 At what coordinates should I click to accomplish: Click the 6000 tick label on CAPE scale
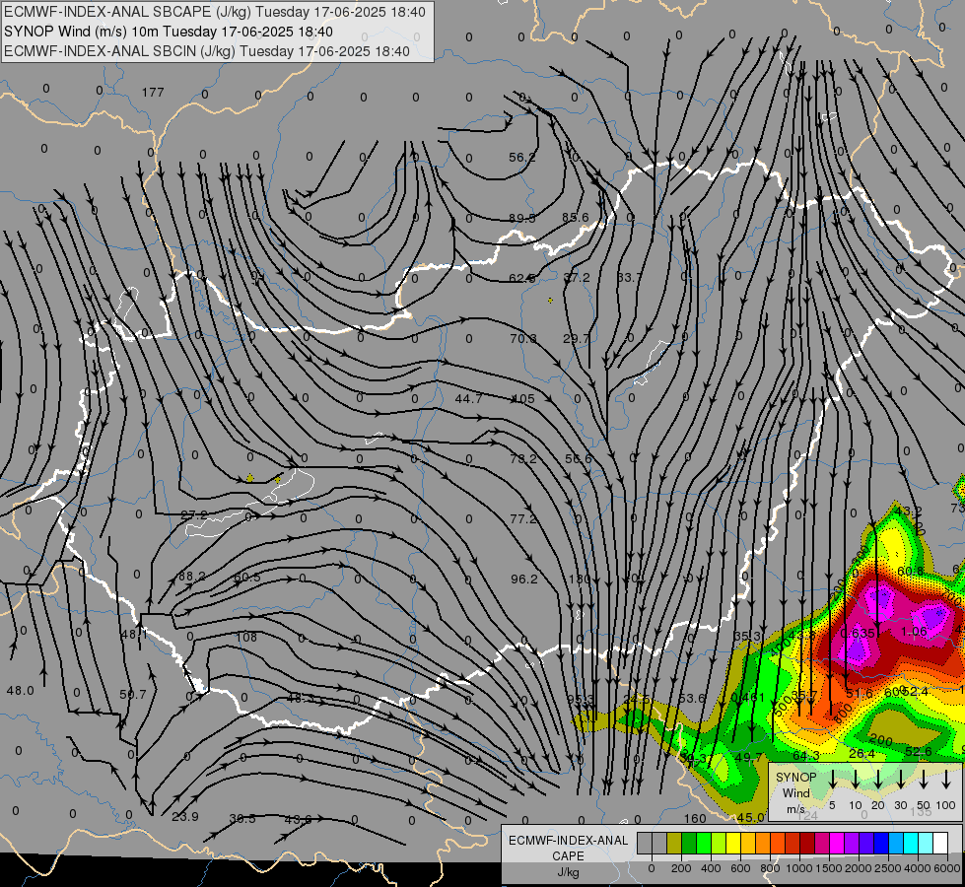(948, 868)
